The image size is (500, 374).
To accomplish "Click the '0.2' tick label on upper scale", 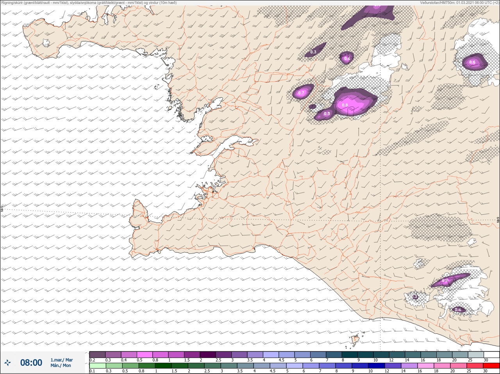I will [x=92, y=360].
